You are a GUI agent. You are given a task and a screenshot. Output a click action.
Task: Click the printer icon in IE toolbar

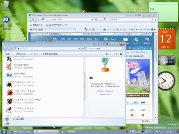coord(104,29)
